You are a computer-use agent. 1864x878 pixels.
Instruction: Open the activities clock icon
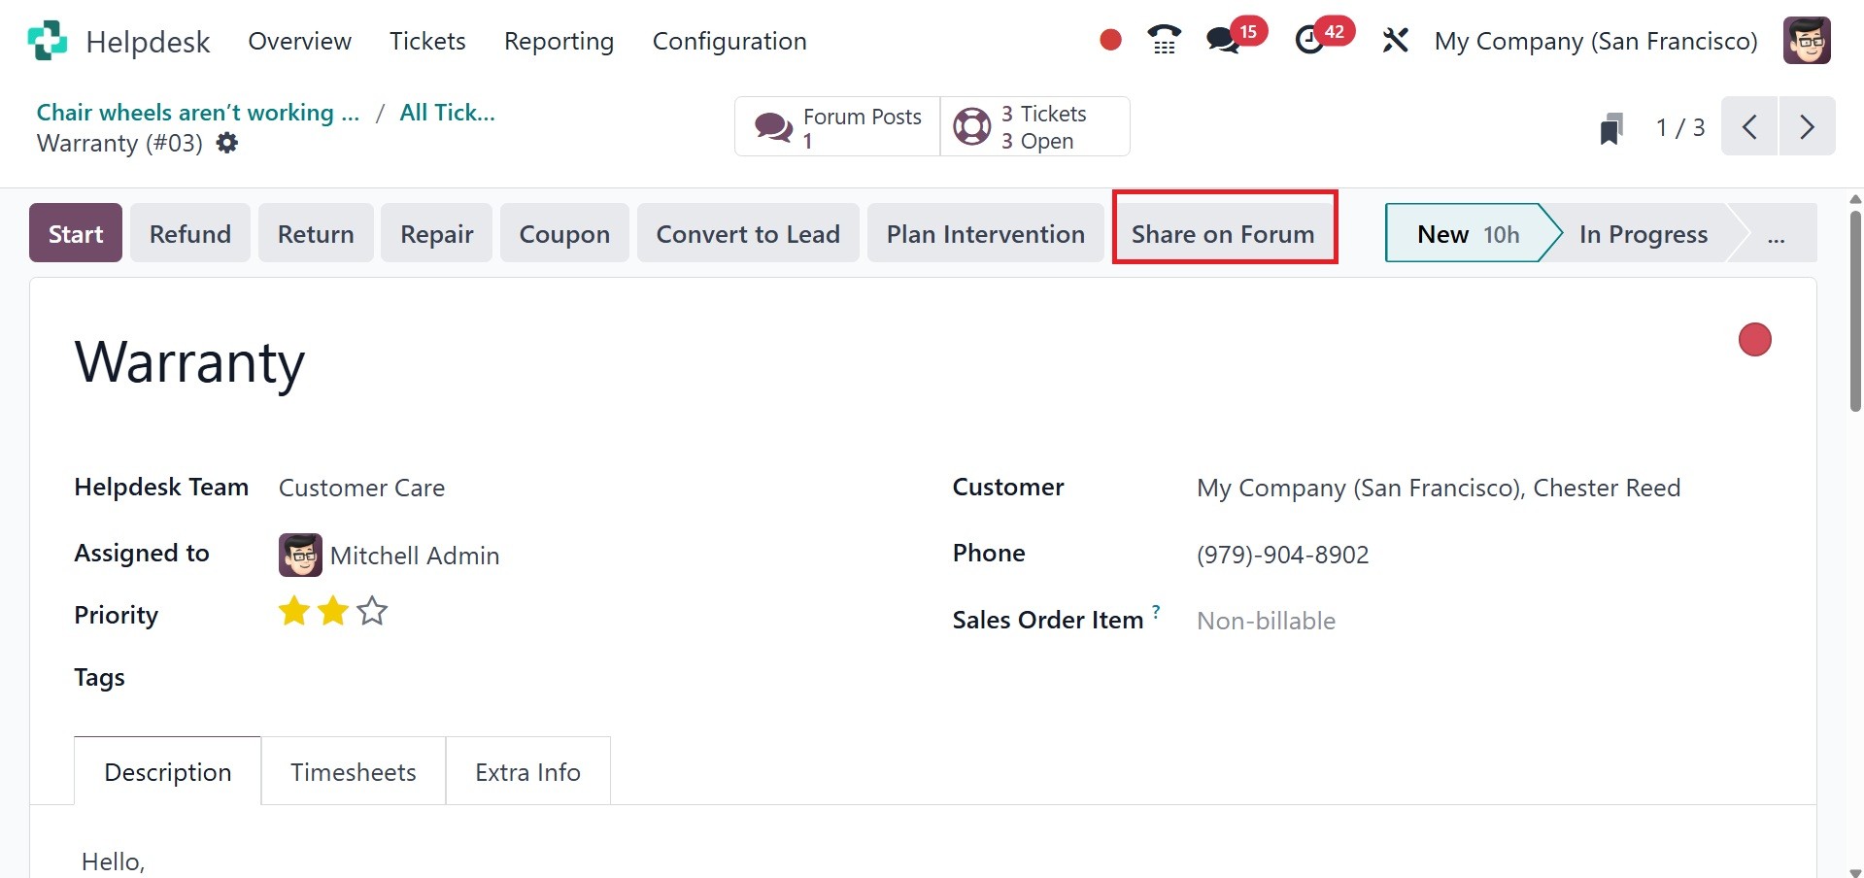click(1309, 41)
